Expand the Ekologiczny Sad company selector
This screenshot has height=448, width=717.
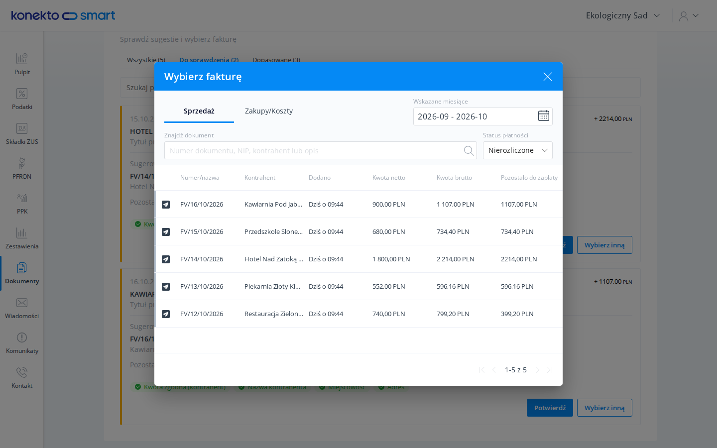pos(622,15)
